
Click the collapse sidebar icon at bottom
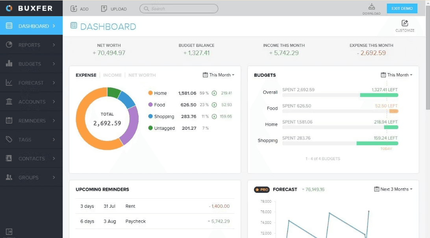tap(9, 232)
